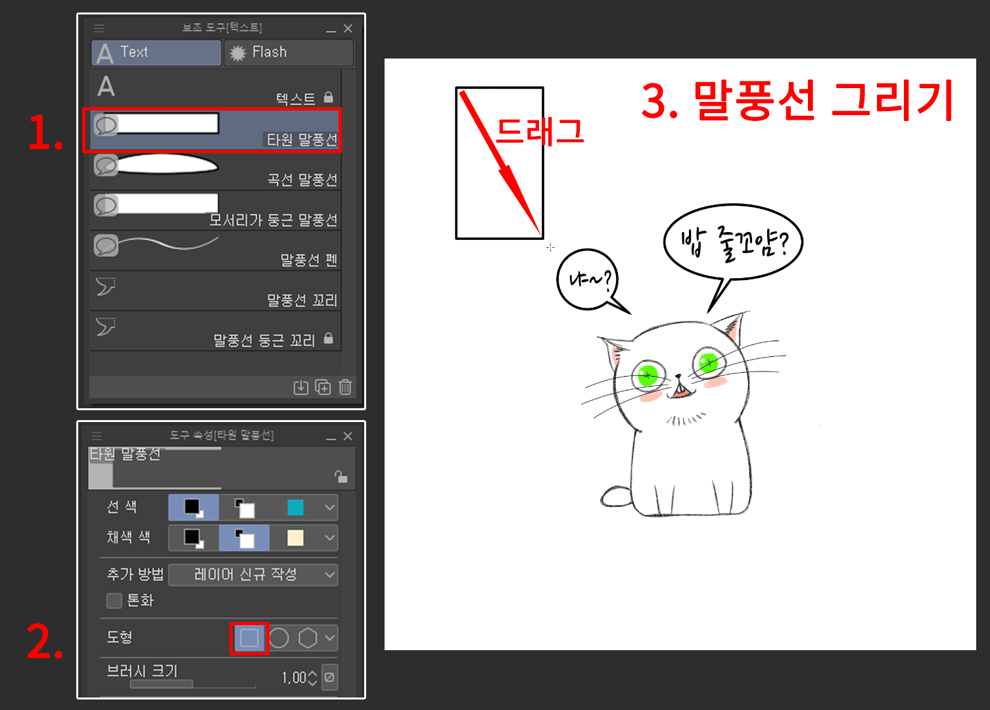990x710 pixels.
Task: Click the '밥 줄꼬얌?' speech balloon on canvas
Action: click(x=732, y=256)
